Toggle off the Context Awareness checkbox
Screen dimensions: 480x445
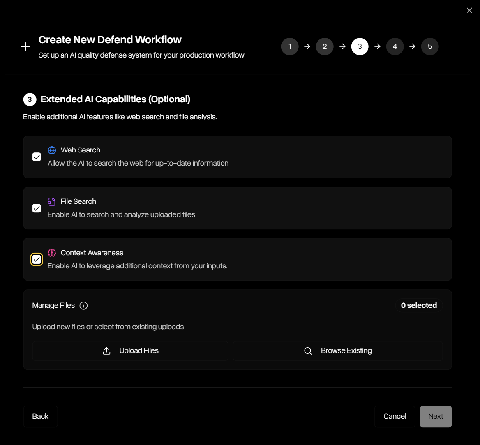pyautogui.click(x=37, y=259)
